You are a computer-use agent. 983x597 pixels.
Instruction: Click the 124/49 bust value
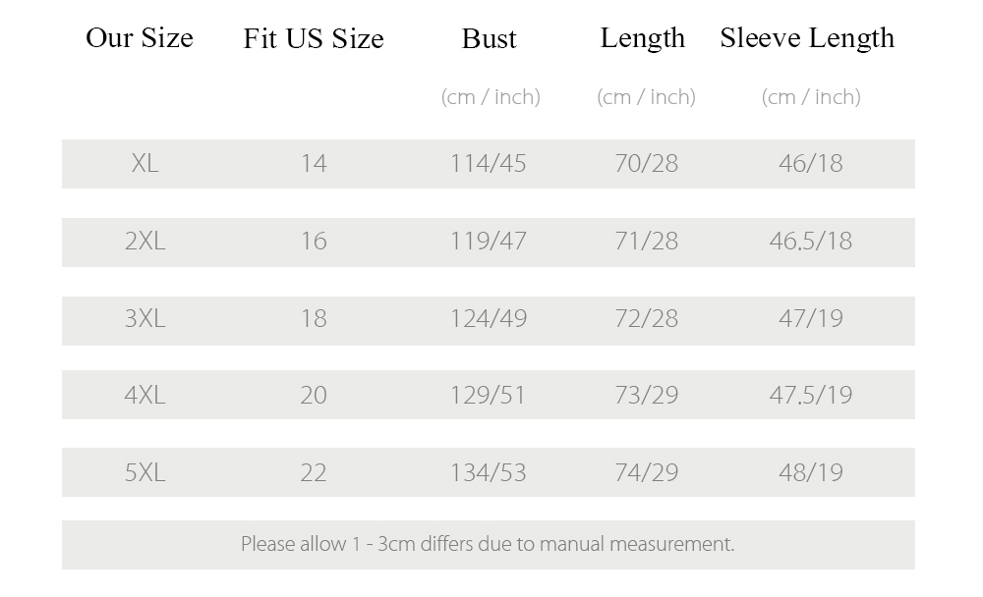point(489,319)
